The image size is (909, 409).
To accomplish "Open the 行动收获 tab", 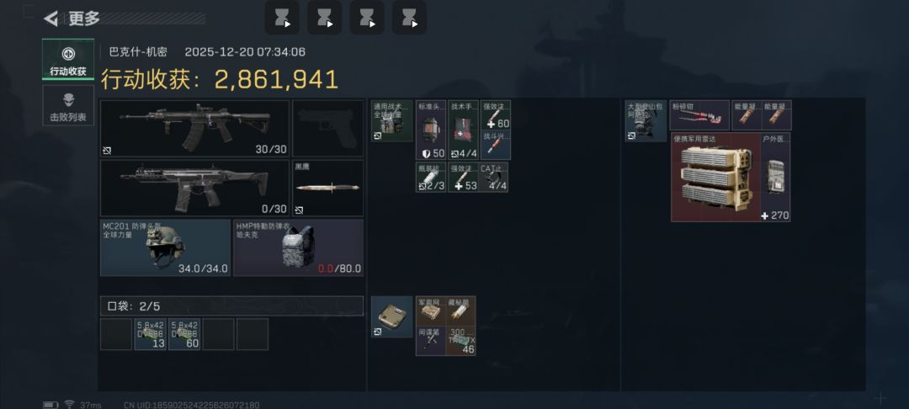I will [x=68, y=59].
